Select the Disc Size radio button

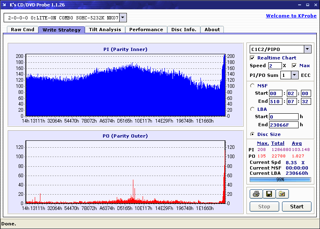(253, 134)
